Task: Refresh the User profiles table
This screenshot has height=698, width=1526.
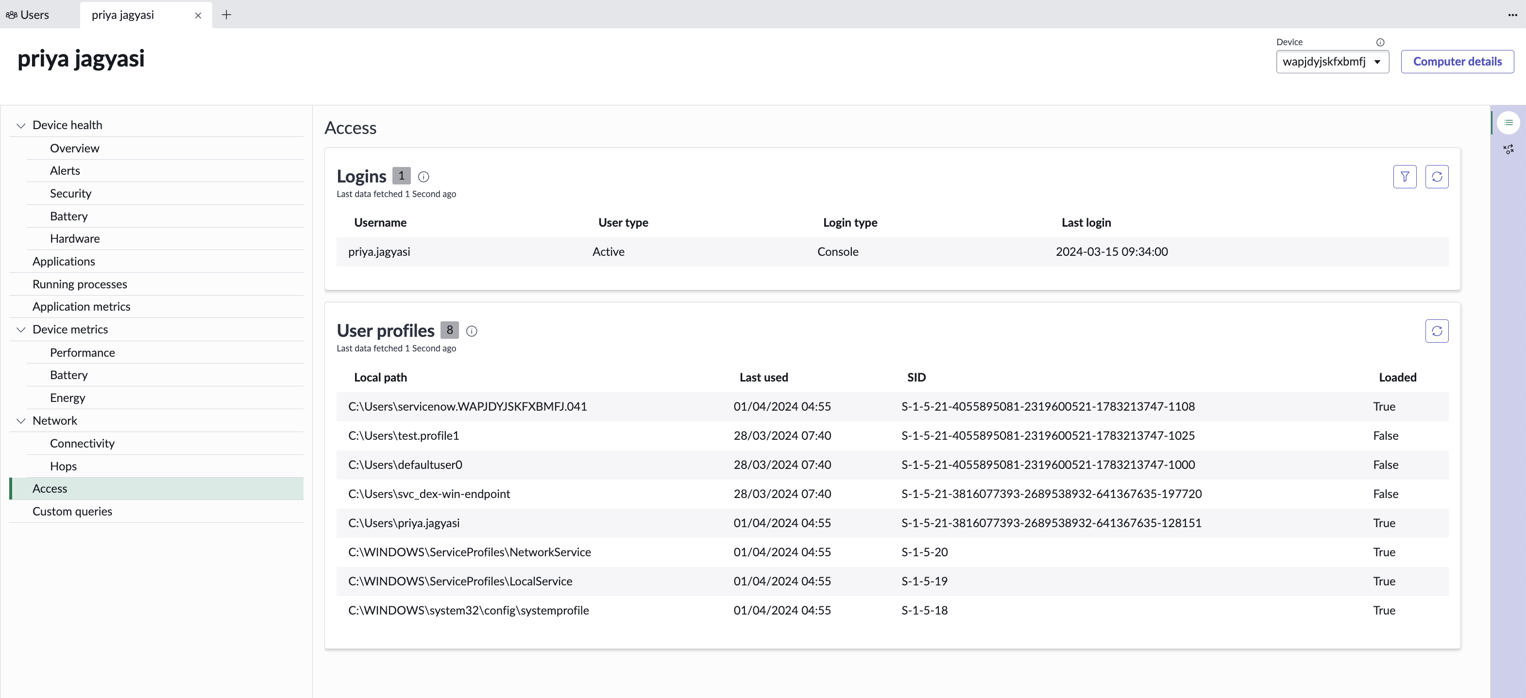Action: [1437, 331]
